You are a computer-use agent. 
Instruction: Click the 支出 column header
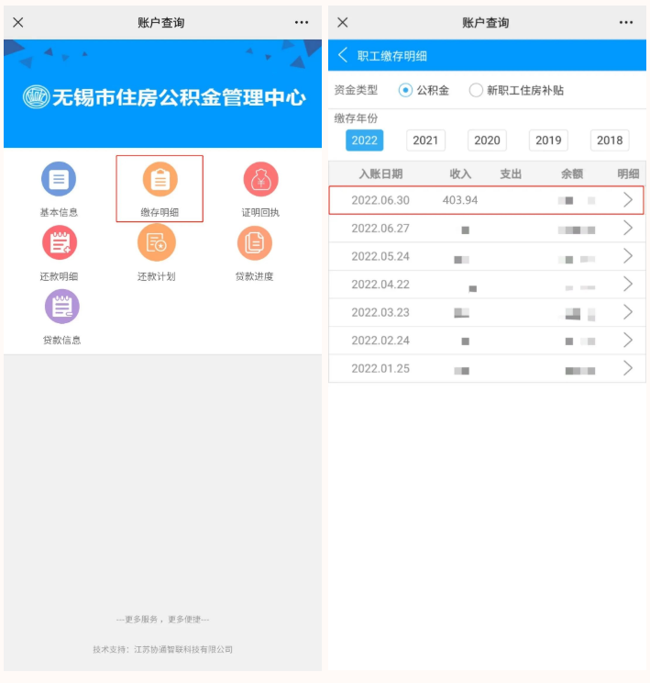(x=511, y=174)
